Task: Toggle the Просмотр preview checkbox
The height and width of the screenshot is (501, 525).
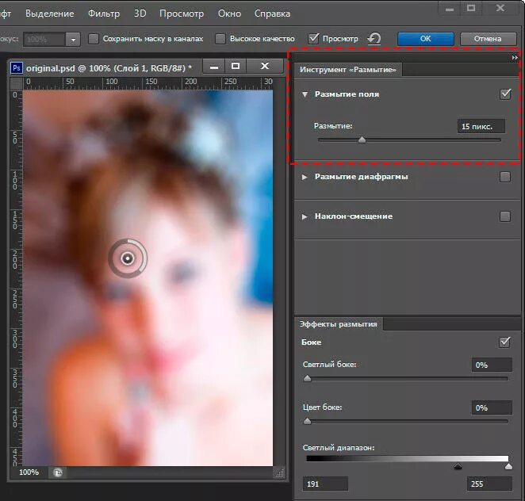Action: coord(314,38)
